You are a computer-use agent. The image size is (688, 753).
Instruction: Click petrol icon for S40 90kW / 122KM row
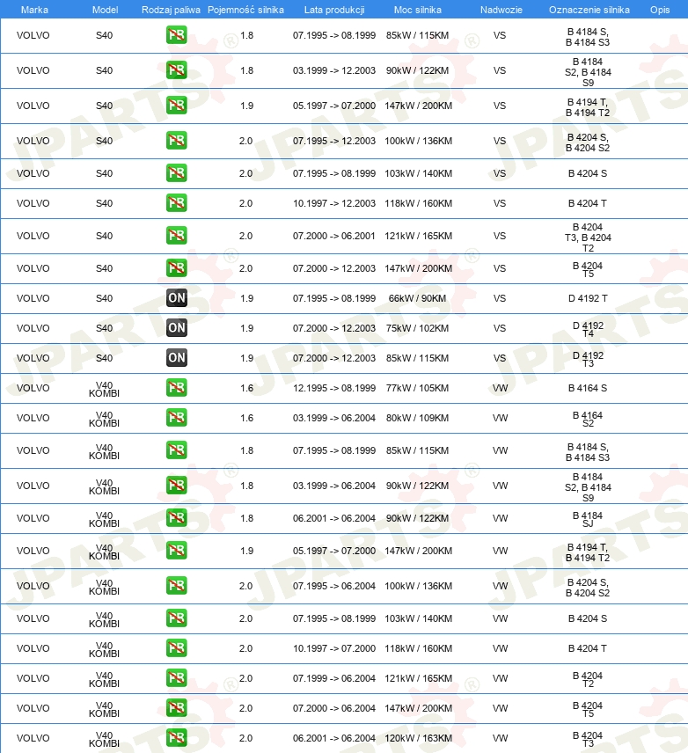pyautogui.click(x=176, y=70)
